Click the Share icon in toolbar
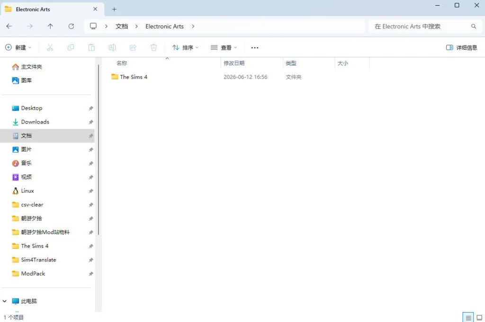The image size is (485, 322). pyautogui.click(x=133, y=48)
